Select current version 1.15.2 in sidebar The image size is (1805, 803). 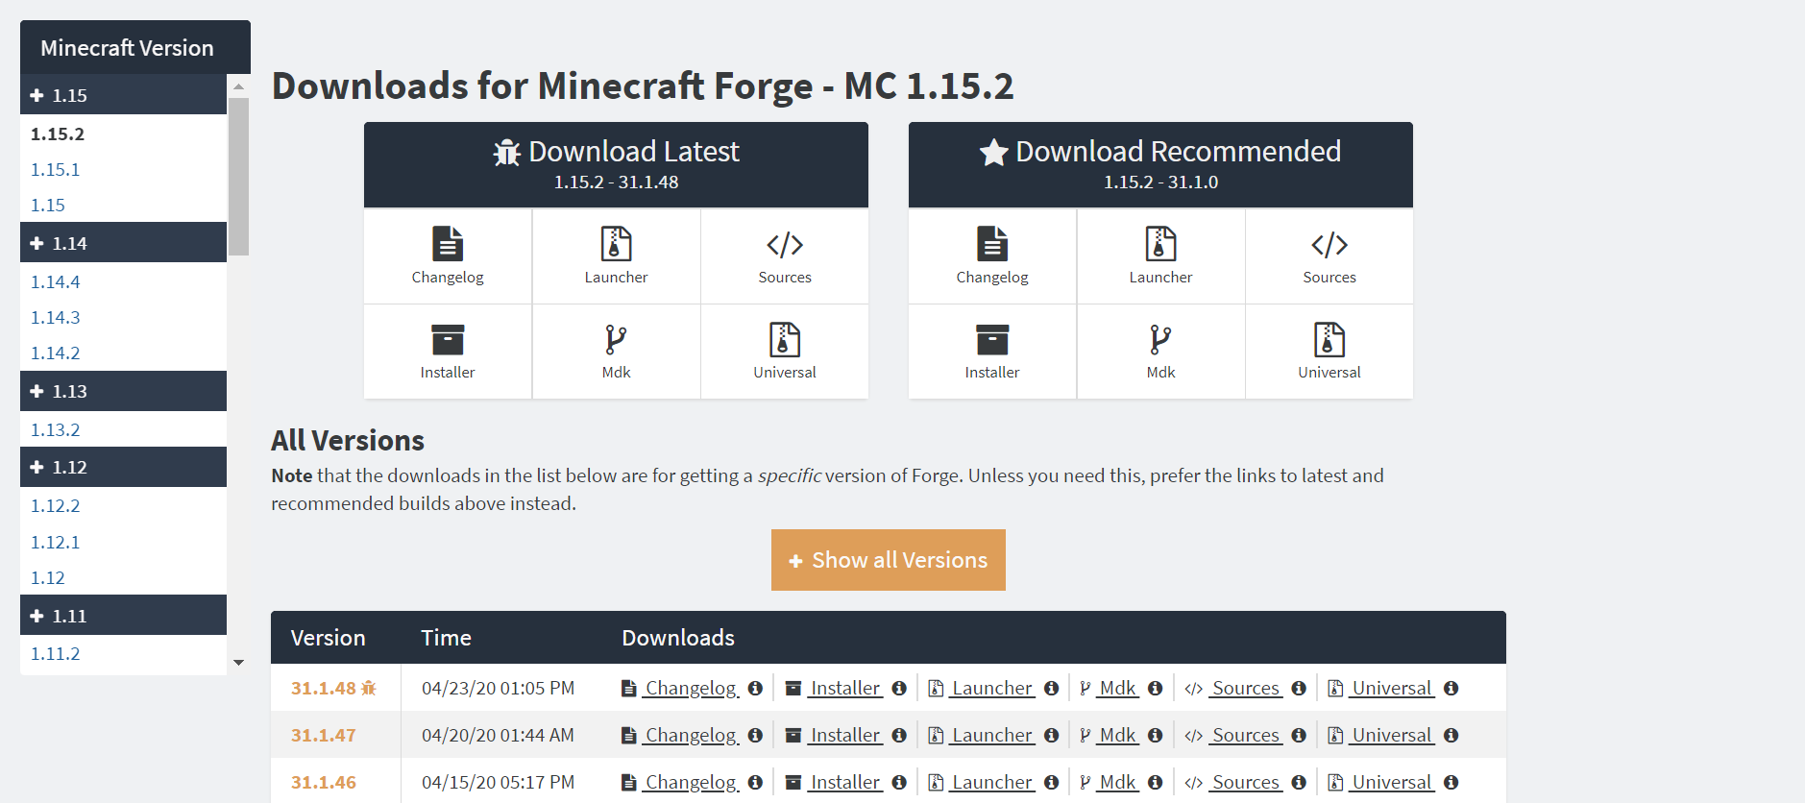coord(58,134)
